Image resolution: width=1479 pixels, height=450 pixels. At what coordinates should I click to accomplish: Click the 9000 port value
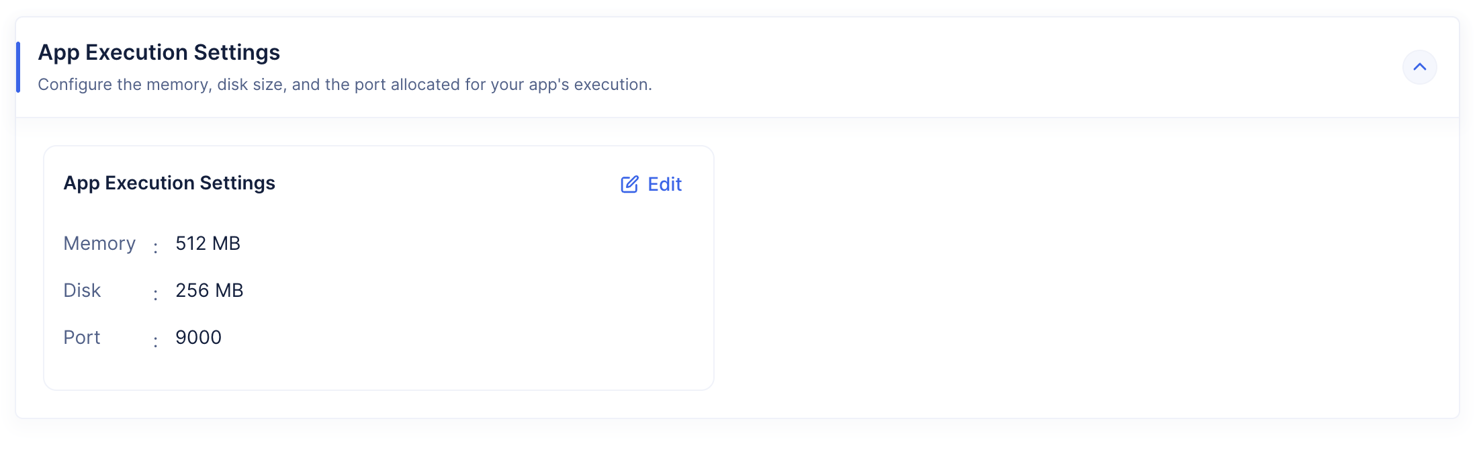tap(198, 338)
